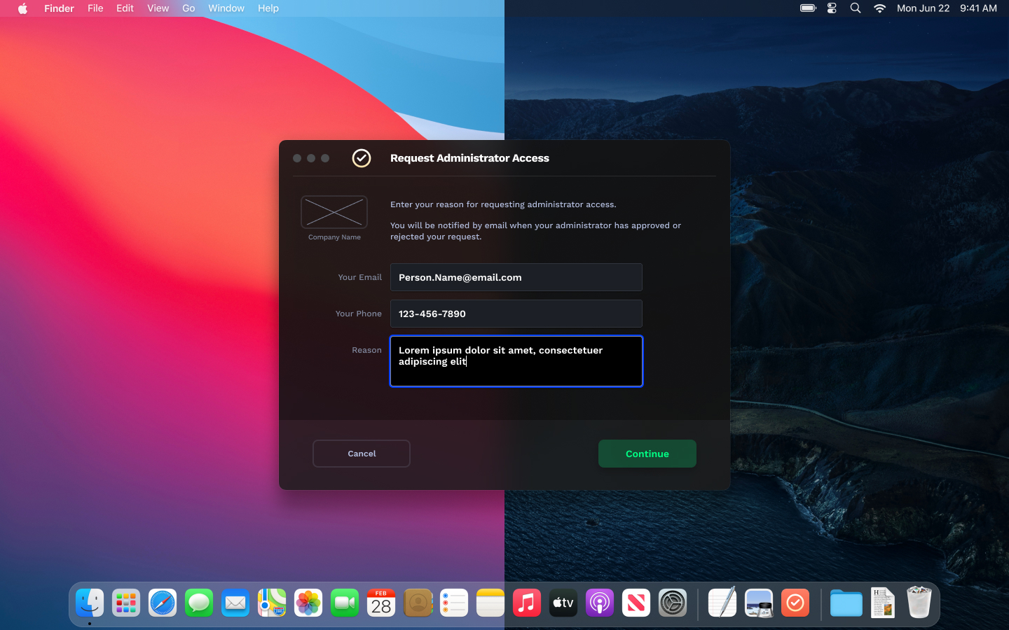Screen dimensions: 1009x630
Task: Click the Your Email input field
Action: pos(516,277)
